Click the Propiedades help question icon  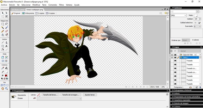(x=167, y=94)
